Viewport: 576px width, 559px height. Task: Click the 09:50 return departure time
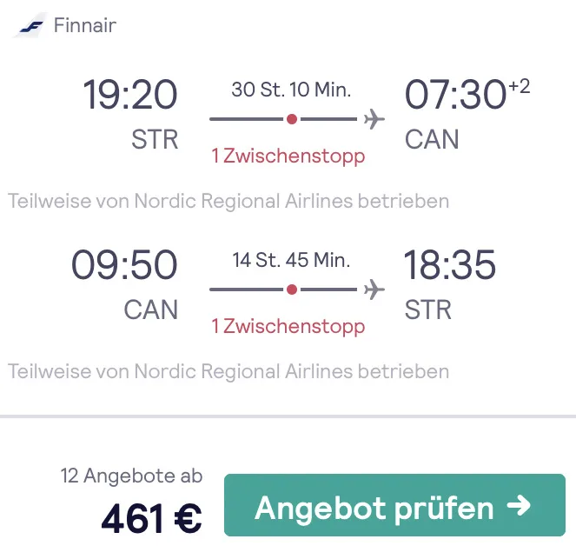tap(124, 265)
